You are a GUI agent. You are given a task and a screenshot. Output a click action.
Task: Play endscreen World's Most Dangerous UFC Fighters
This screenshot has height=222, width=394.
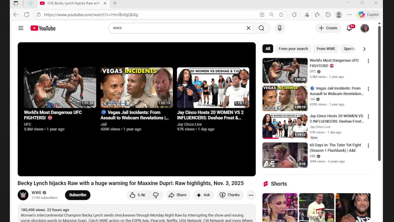click(x=60, y=88)
